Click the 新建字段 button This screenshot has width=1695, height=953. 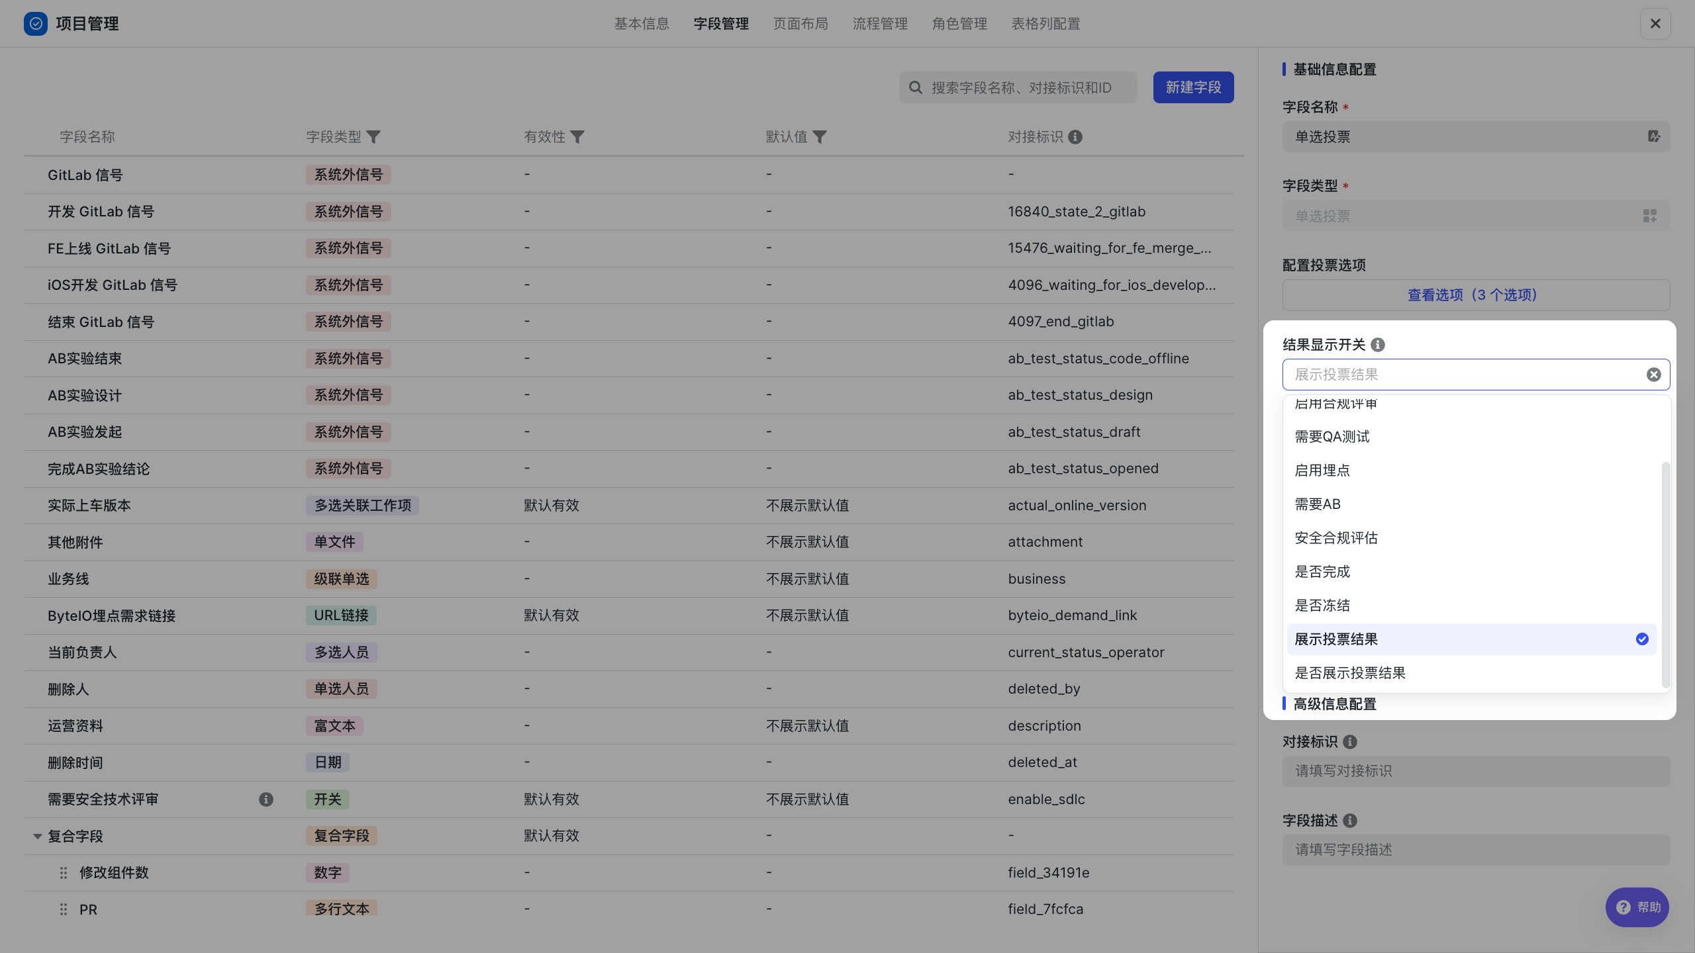(x=1193, y=87)
